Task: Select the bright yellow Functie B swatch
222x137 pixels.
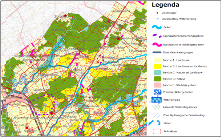Action: [x=157, y=66]
